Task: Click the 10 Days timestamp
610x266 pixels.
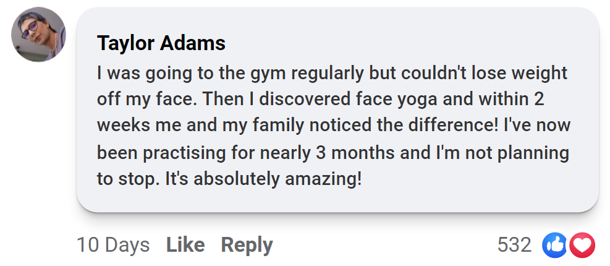Action: [113, 245]
